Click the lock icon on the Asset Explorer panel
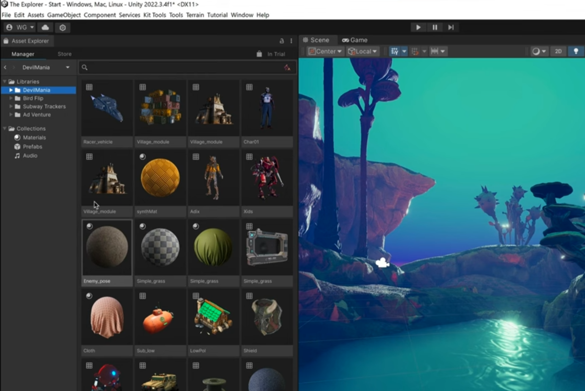Screen dimensions: 585x391 tap(6, 41)
